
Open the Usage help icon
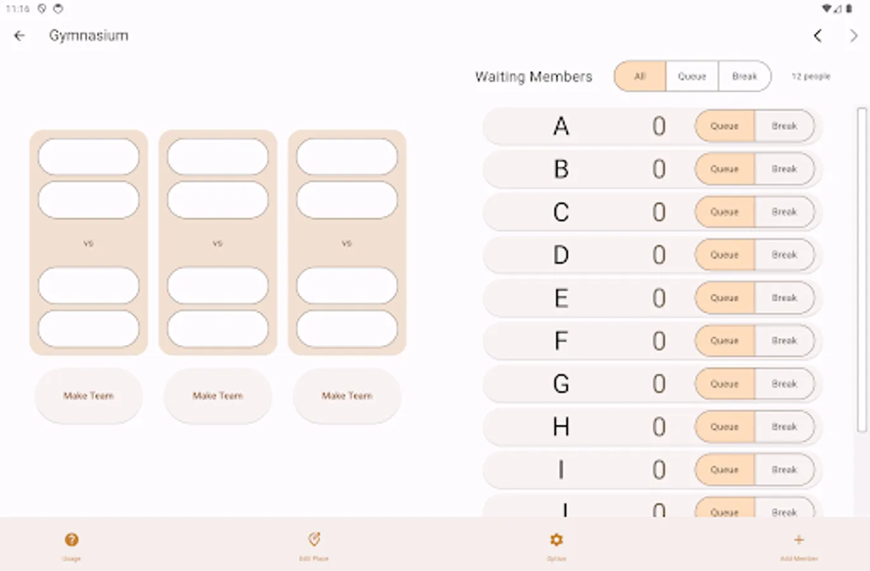72,541
